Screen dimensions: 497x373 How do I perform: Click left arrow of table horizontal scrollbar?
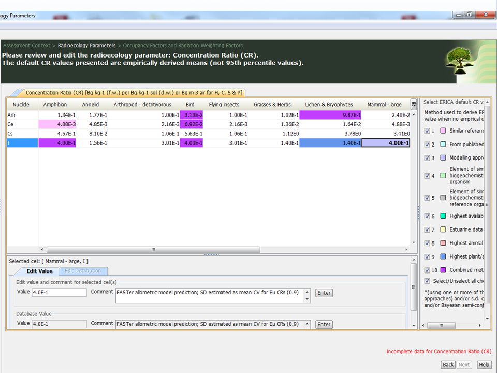(x=42, y=250)
